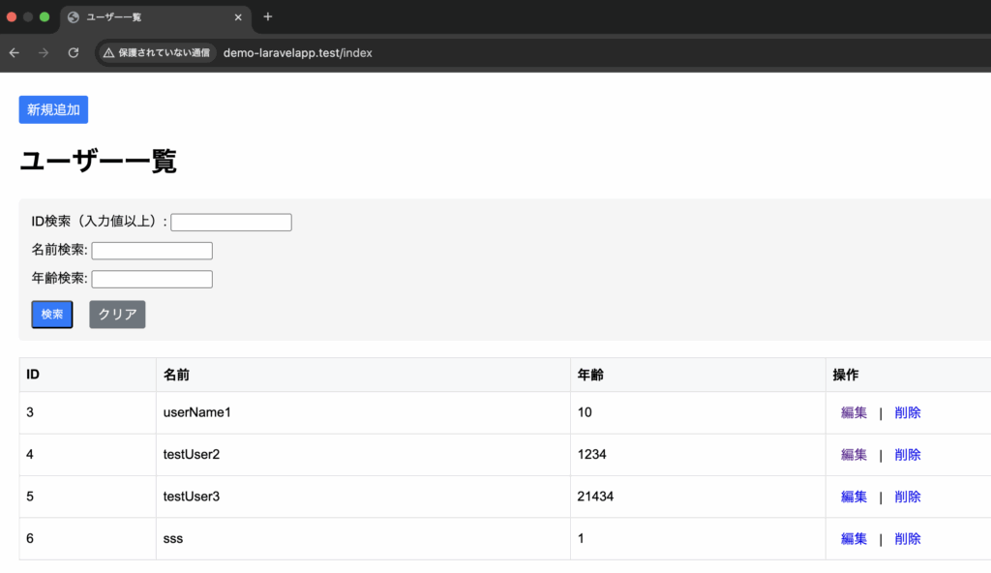Image resolution: width=991 pixels, height=573 pixels.
Task: Click the browser back arrow icon
Action: [x=14, y=53]
